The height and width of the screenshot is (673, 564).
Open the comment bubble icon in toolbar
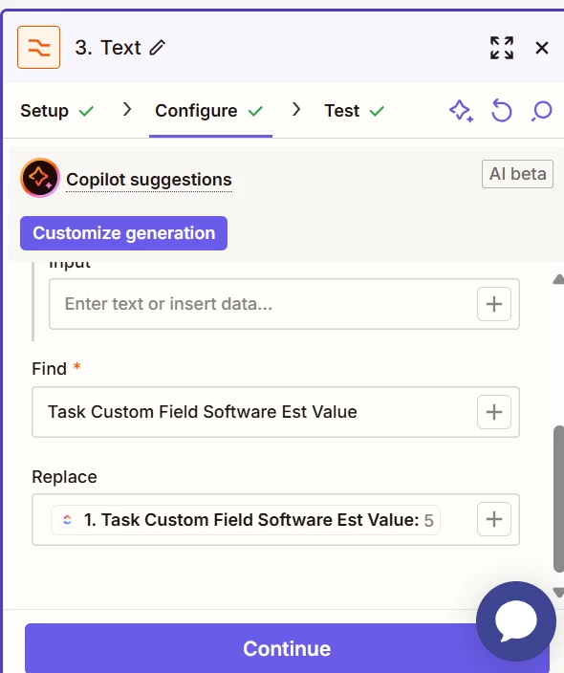(542, 111)
